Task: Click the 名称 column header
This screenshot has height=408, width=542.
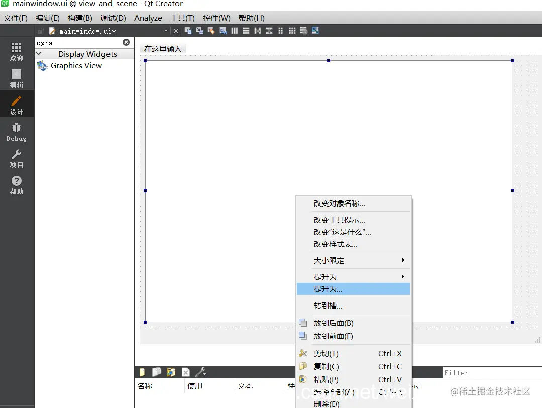Action: [145, 386]
